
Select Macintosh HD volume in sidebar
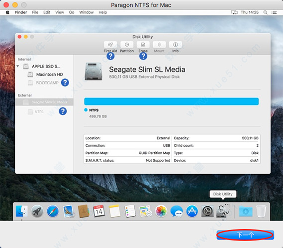[x=49, y=74]
